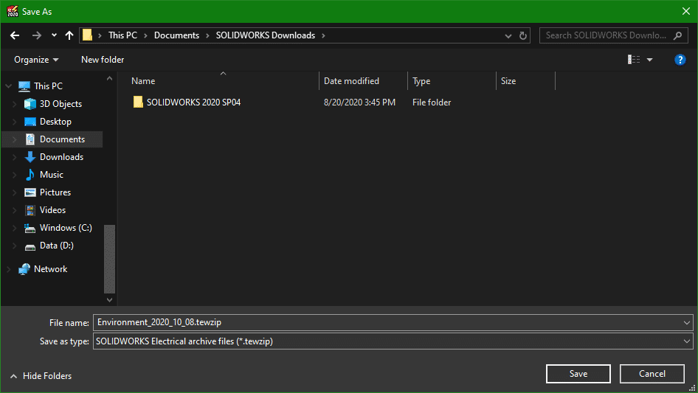Open 3D Objects folder

tap(61, 104)
